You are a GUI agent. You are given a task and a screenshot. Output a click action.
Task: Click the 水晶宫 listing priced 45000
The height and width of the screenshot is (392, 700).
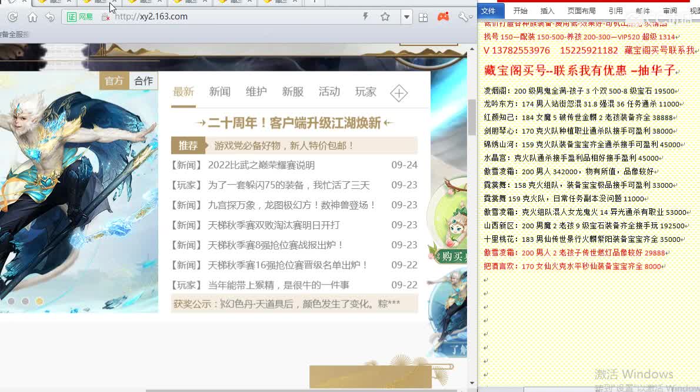pyautogui.click(x=573, y=158)
